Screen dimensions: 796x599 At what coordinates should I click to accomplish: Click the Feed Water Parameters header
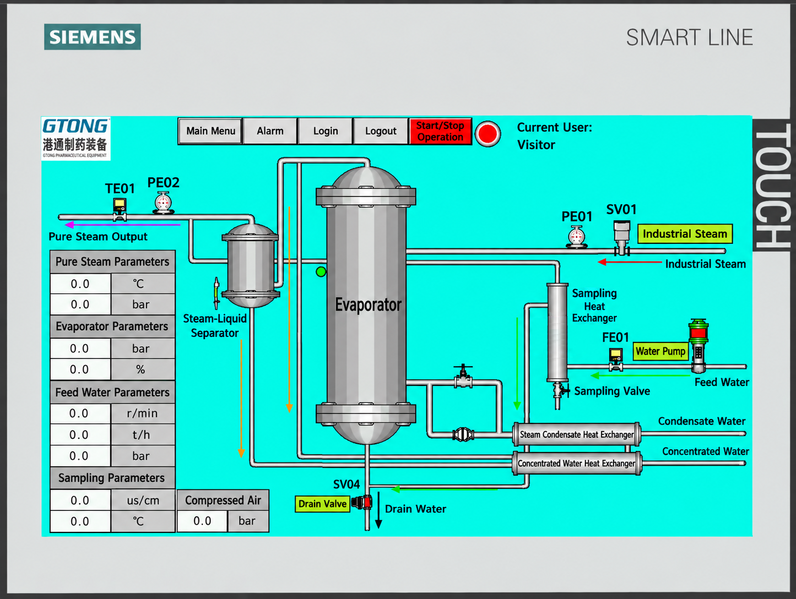[x=112, y=392]
